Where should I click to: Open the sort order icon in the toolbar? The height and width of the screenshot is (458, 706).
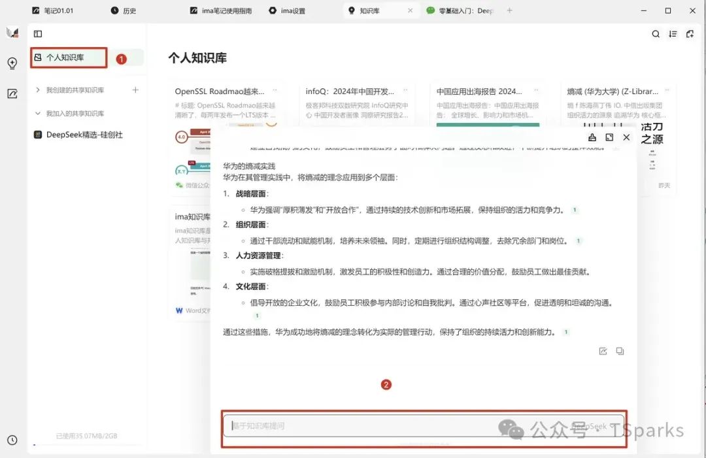[x=673, y=34]
